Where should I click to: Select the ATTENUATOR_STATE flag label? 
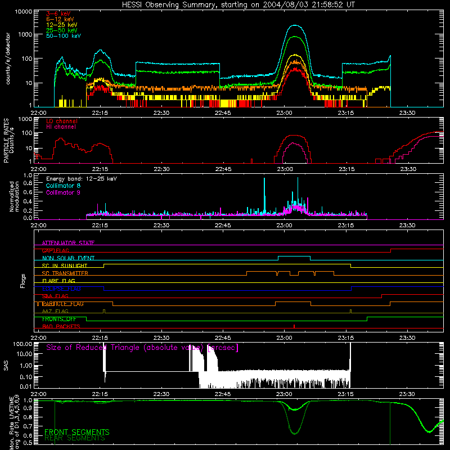(x=68, y=243)
